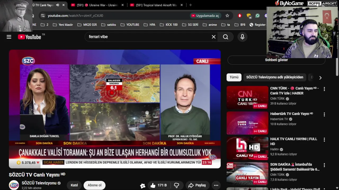The image size is (339, 190).
Task: Show live chat via Sohbeti göster
Action: (276, 60)
